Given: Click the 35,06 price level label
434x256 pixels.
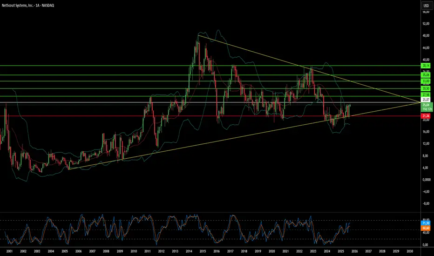Looking at the screenshot, I should pos(425,74).
